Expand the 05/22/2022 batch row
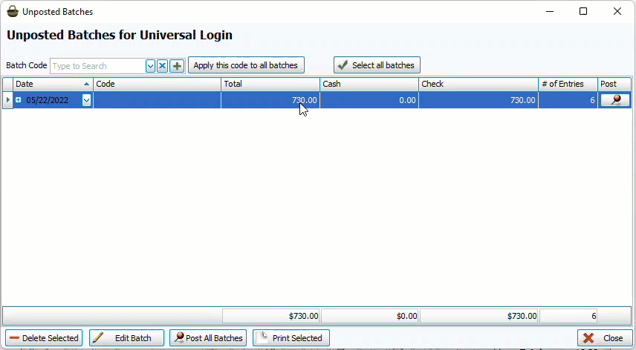The height and width of the screenshot is (350, 636). (19, 100)
